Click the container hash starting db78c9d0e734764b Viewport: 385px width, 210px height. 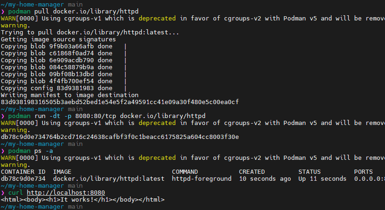tap(120, 137)
